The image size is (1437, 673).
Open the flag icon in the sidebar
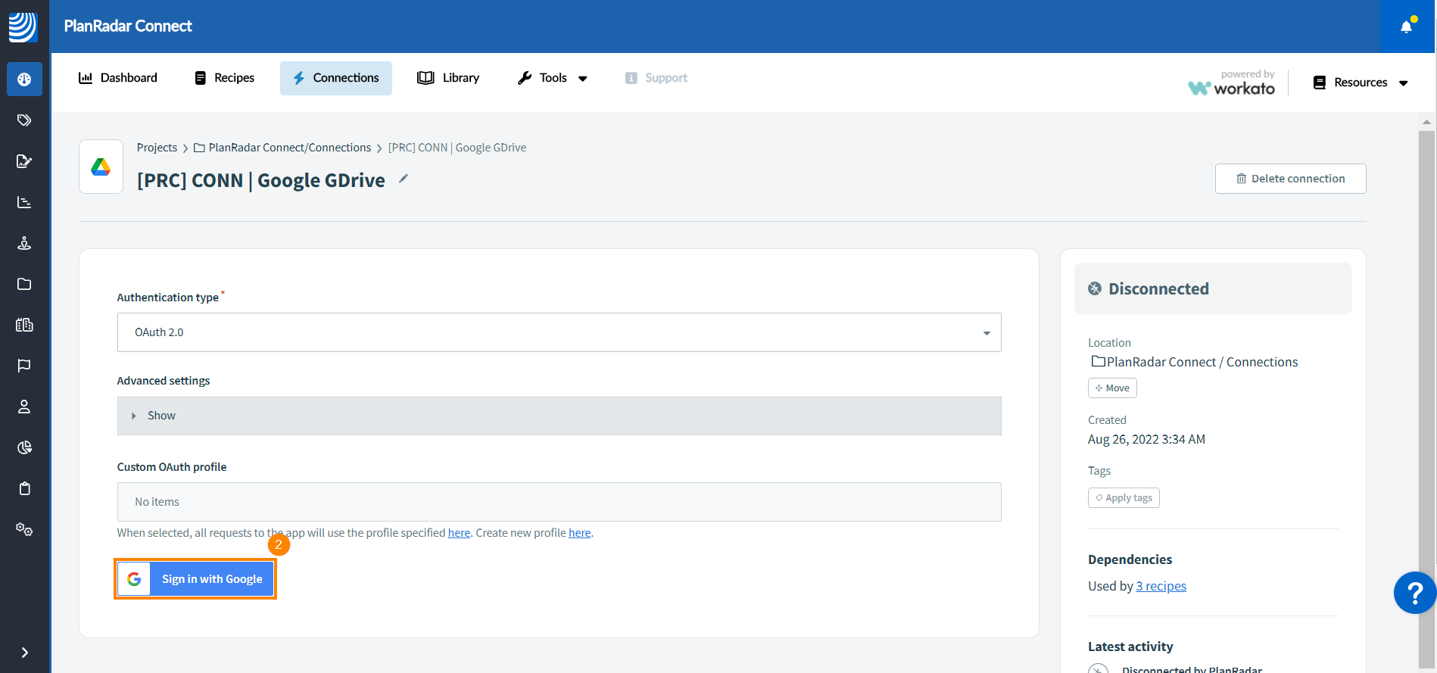(x=24, y=366)
